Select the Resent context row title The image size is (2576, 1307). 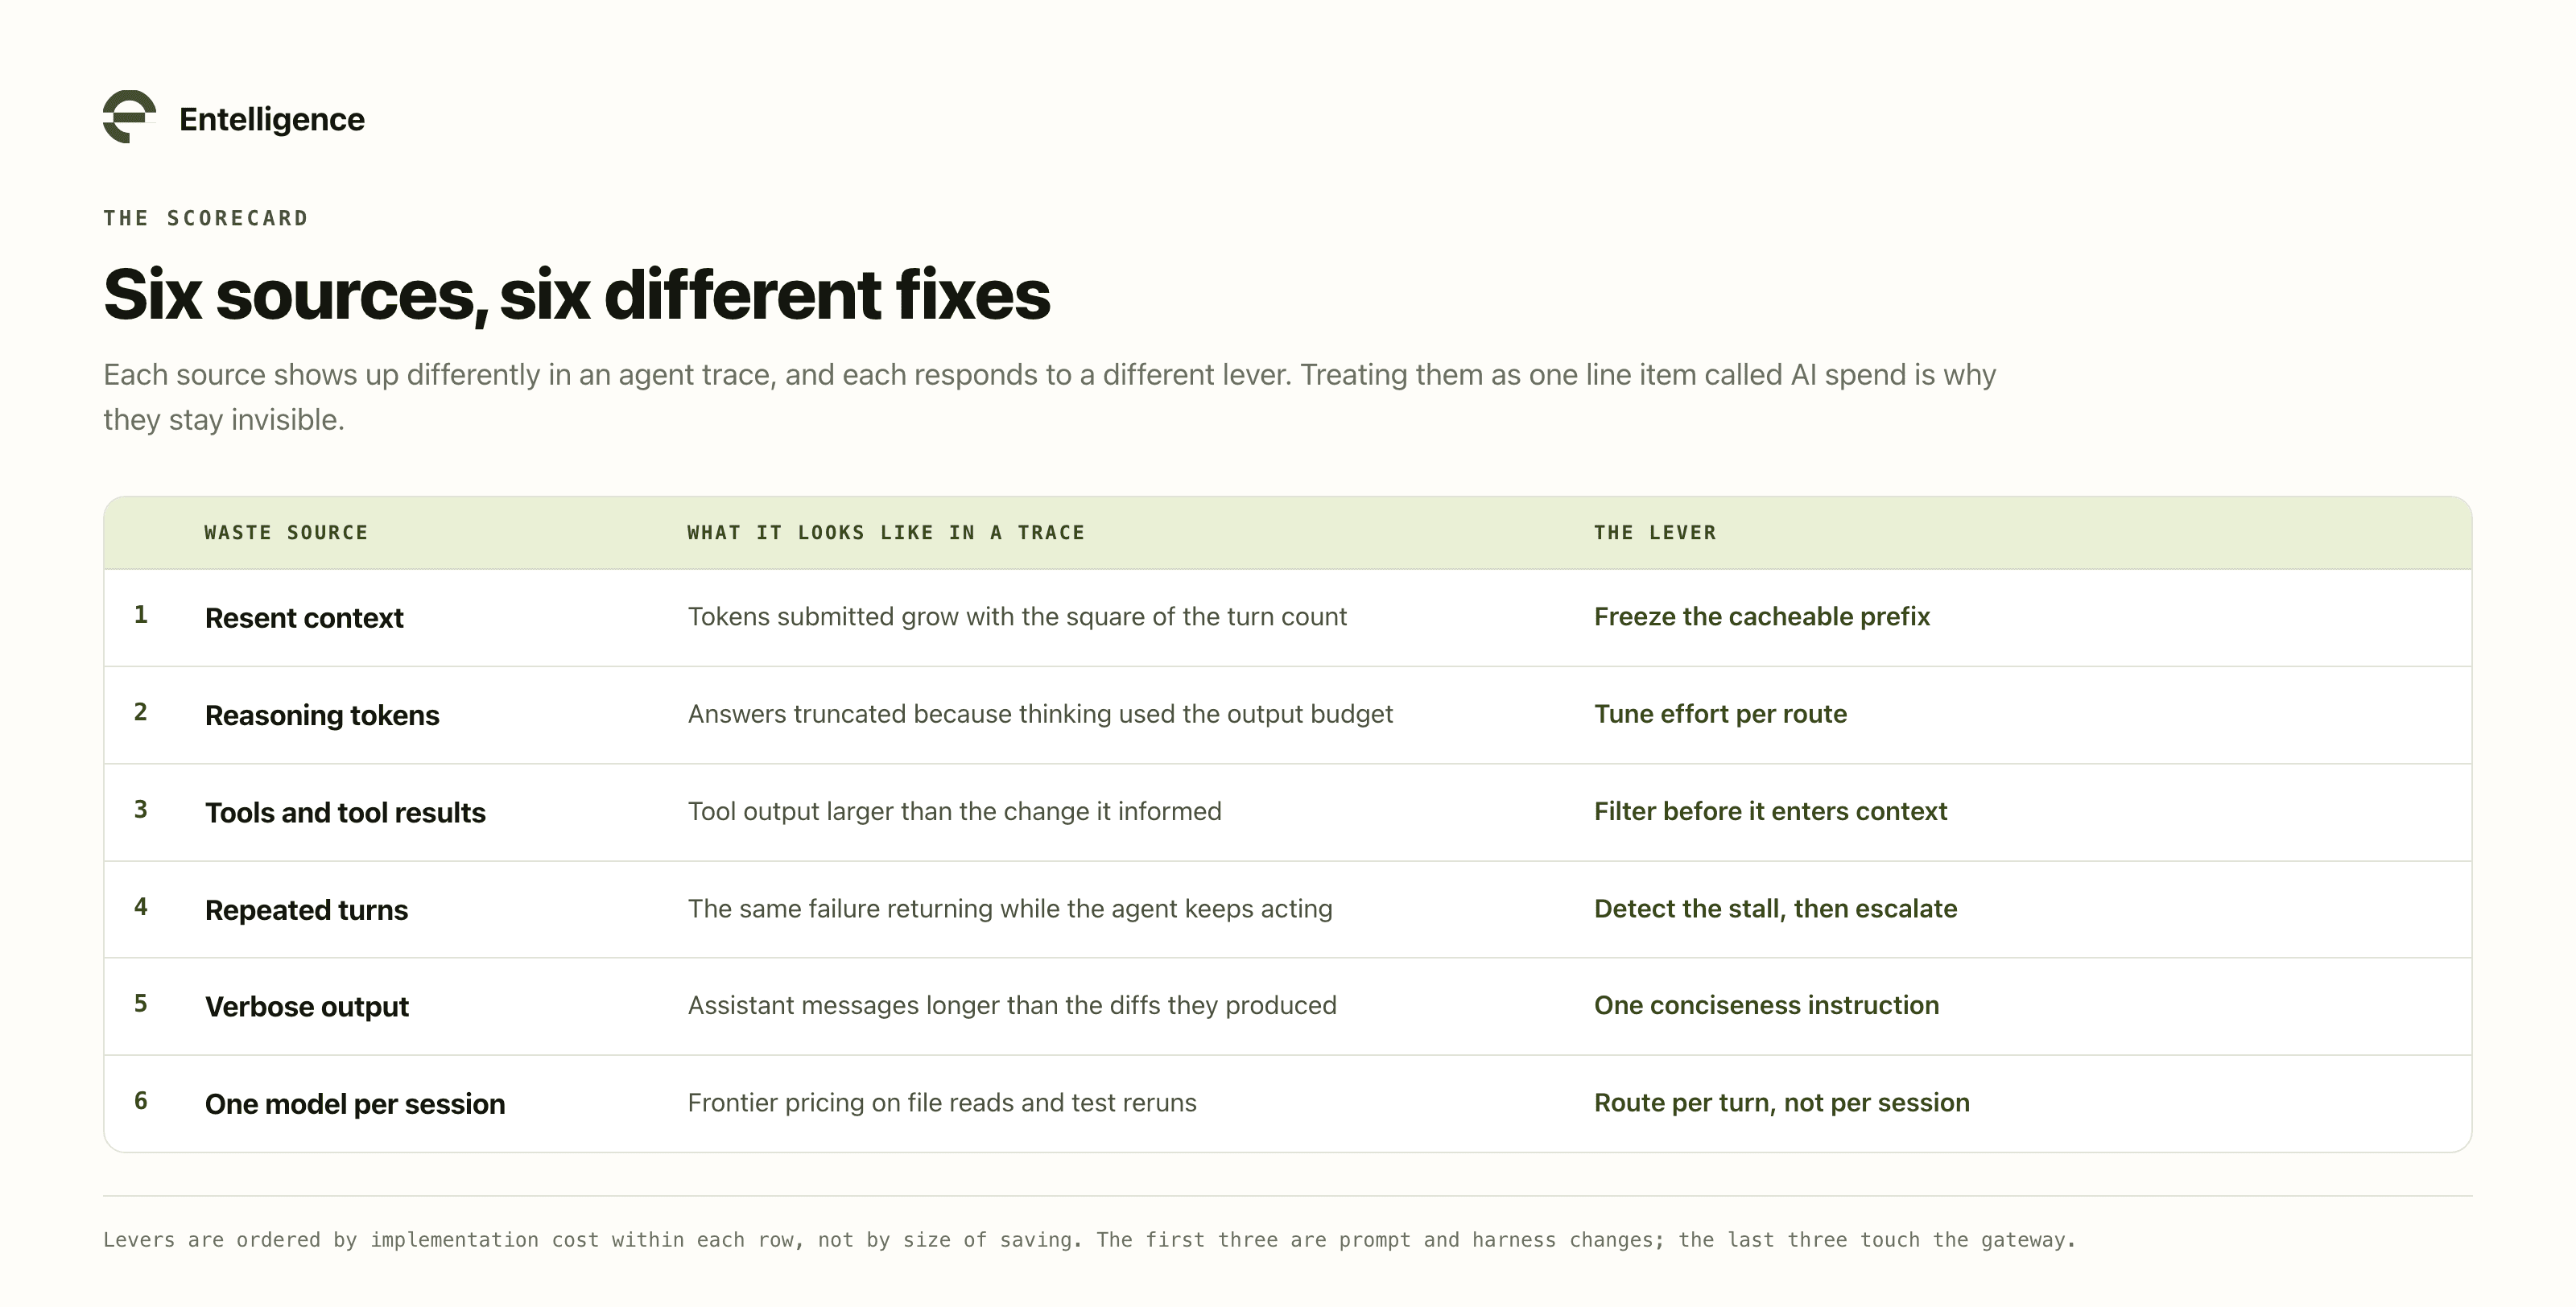click(x=304, y=618)
